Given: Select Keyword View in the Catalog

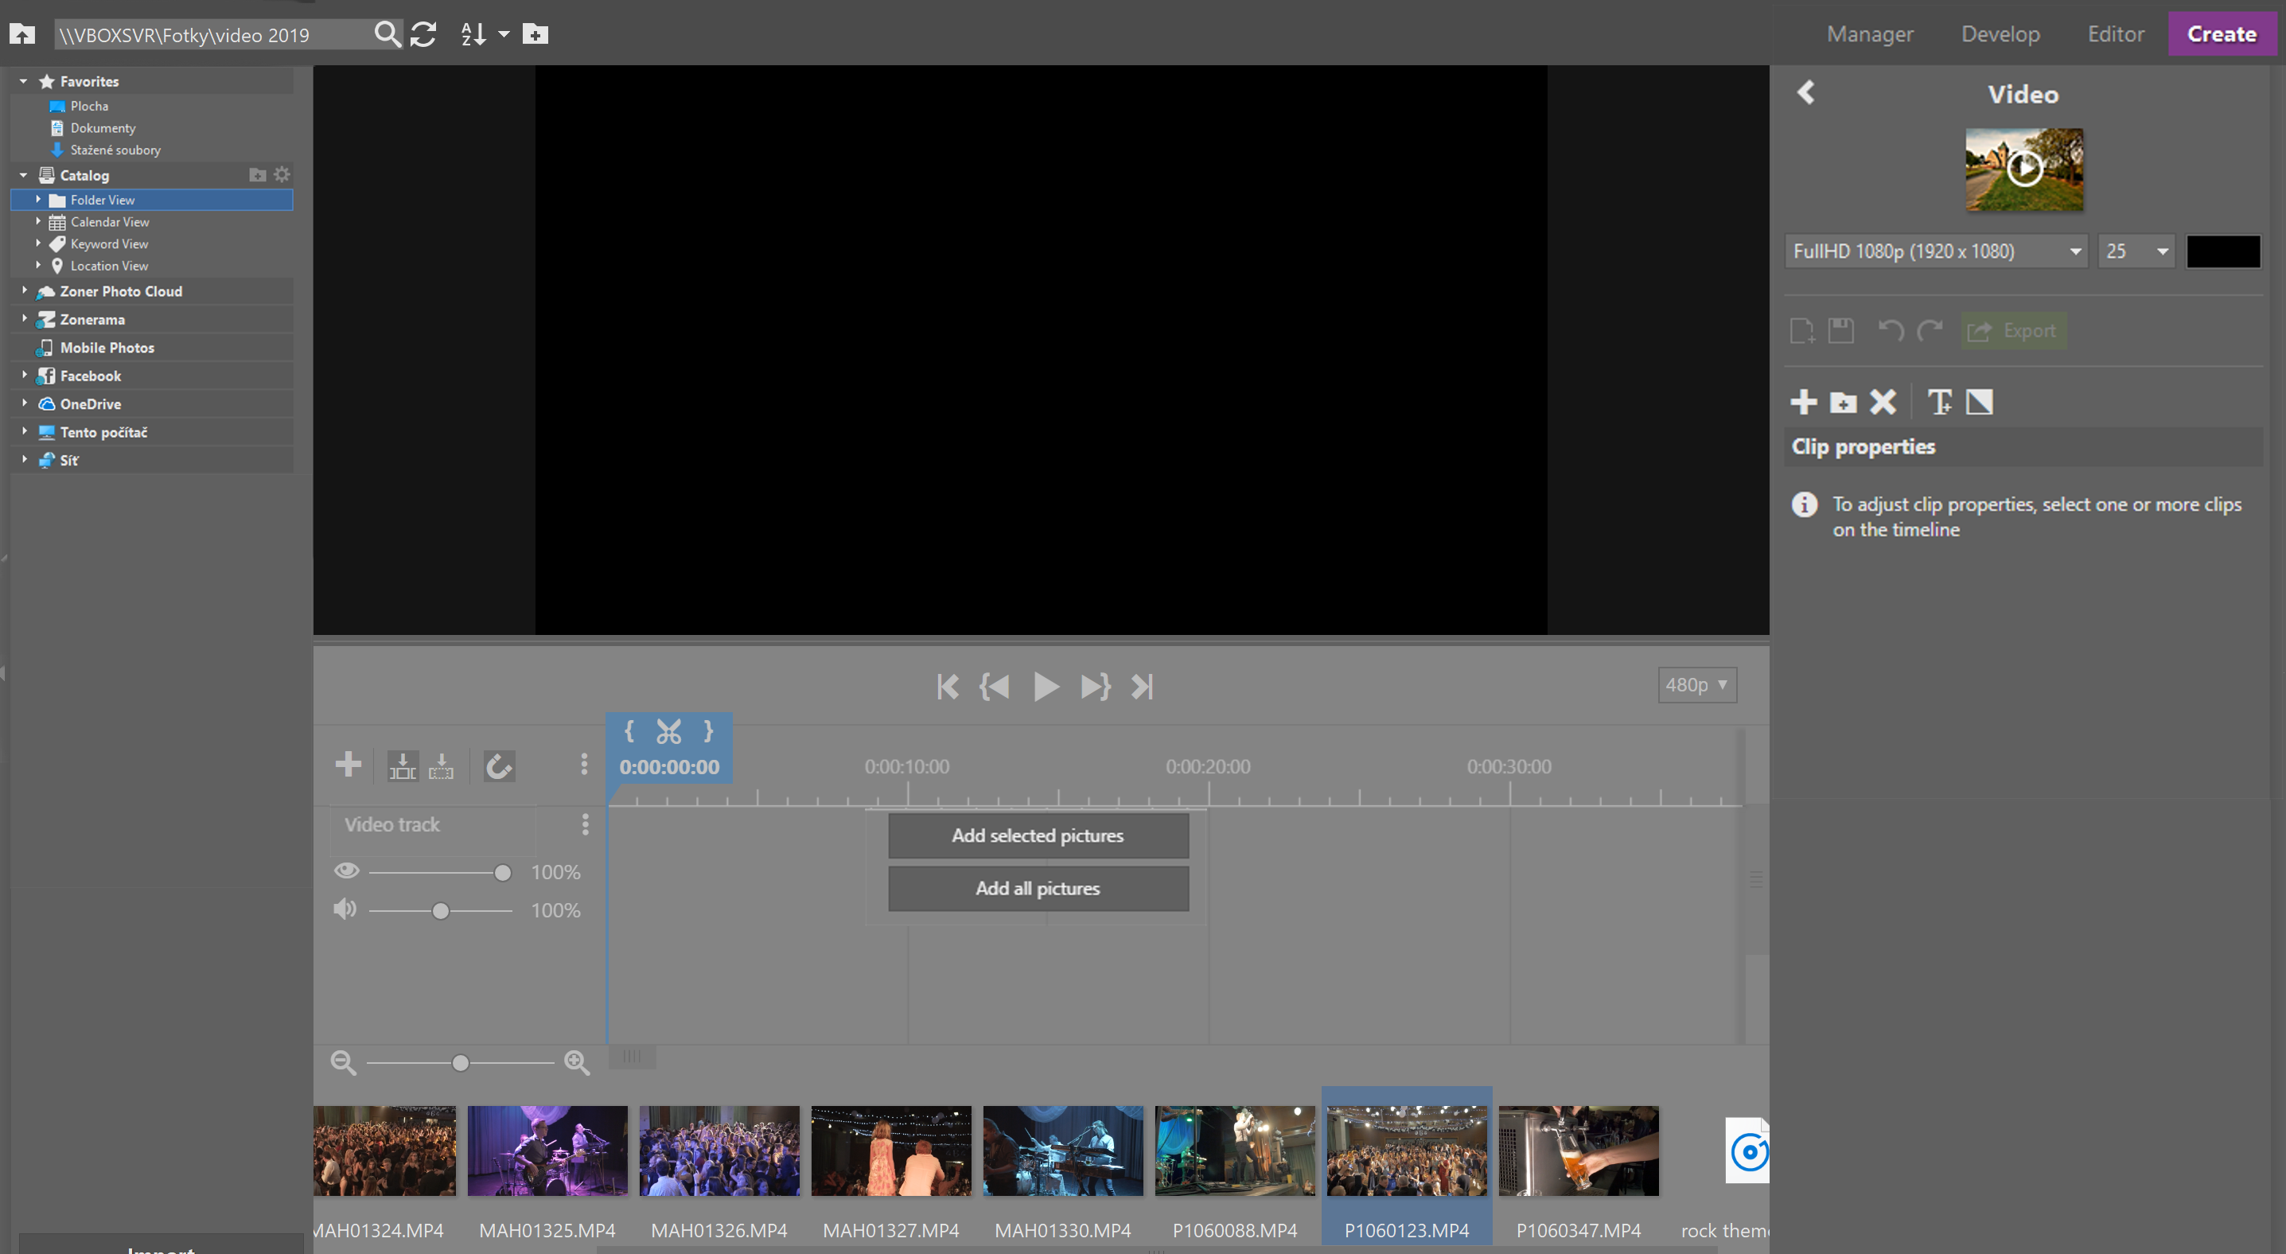Looking at the screenshot, I should tap(108, 243).
